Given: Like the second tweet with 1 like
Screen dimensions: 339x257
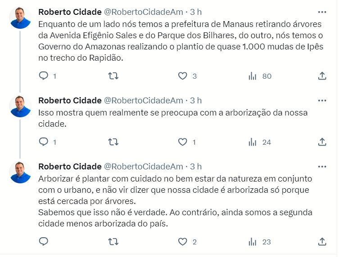Looking at the screenshot, I should pyautogui.click(x=182, y=142).
